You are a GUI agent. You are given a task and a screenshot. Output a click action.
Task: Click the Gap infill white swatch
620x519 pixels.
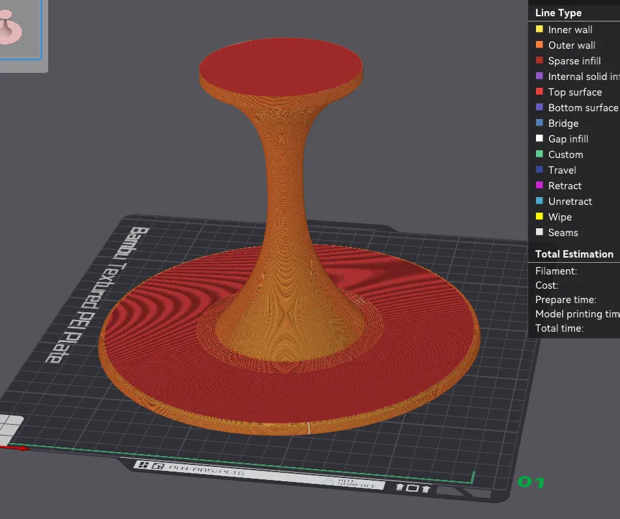pyautogui.click(x=539, y=139)
